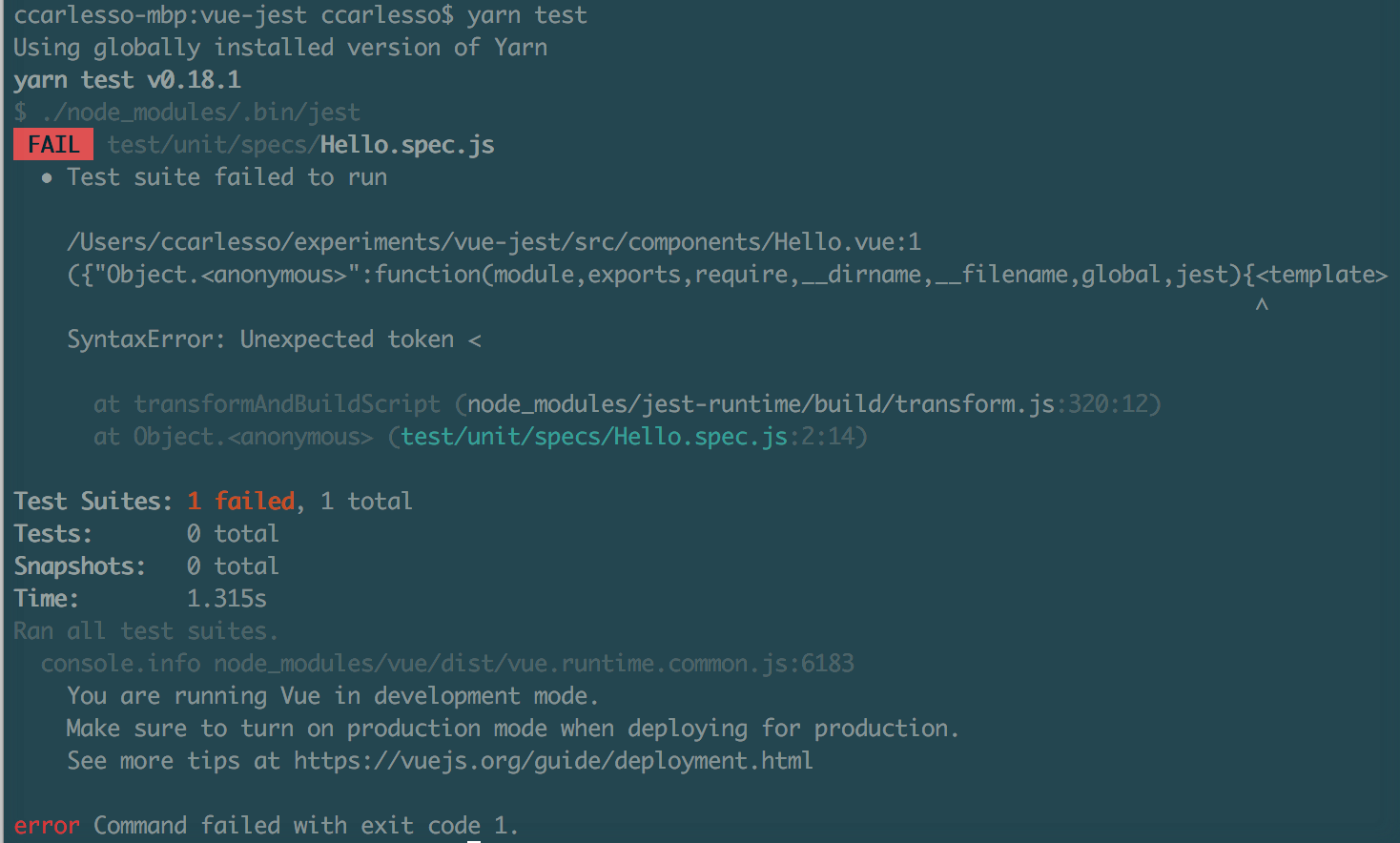Click the "yarn test v0.18.1" header line
This screenshot has width=1400, height=843.
[127, 80]
